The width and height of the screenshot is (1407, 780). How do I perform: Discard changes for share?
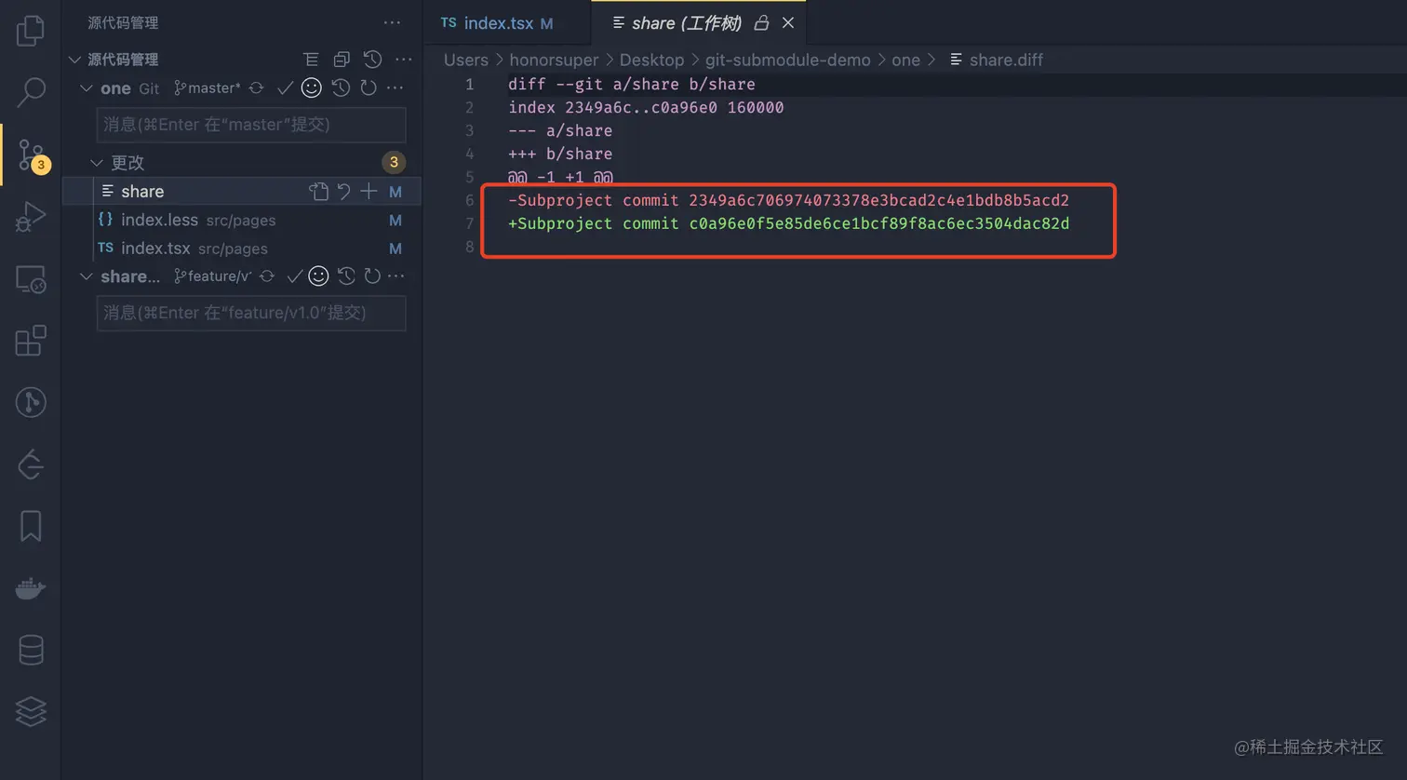tap(344, 192)
